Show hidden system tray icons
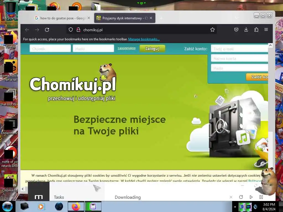This screenshot has width=283, height=212. pyautogui.click(x=235, y=207)
